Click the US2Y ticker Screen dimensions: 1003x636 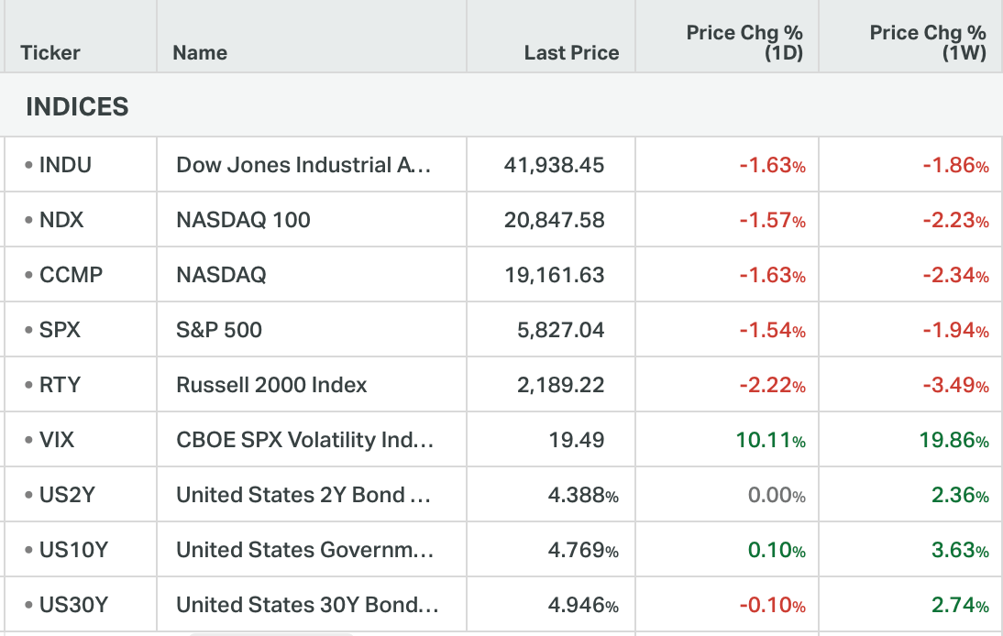[x=67, y=495]
